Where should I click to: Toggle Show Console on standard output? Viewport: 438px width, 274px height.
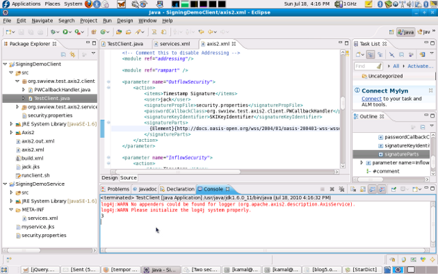(373, 189)
